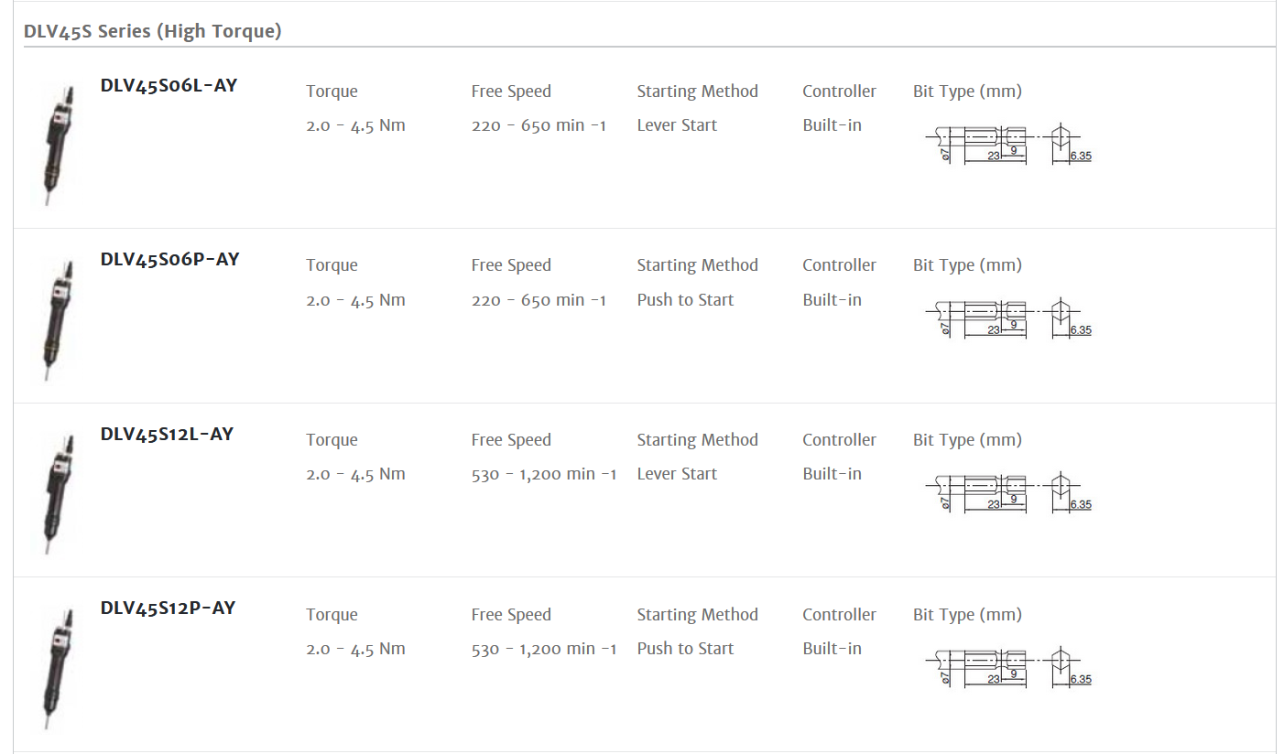1284x754 pixels.
Task: Click the DLV45S Series (High Torque) heading
Action: pos(153,31)
